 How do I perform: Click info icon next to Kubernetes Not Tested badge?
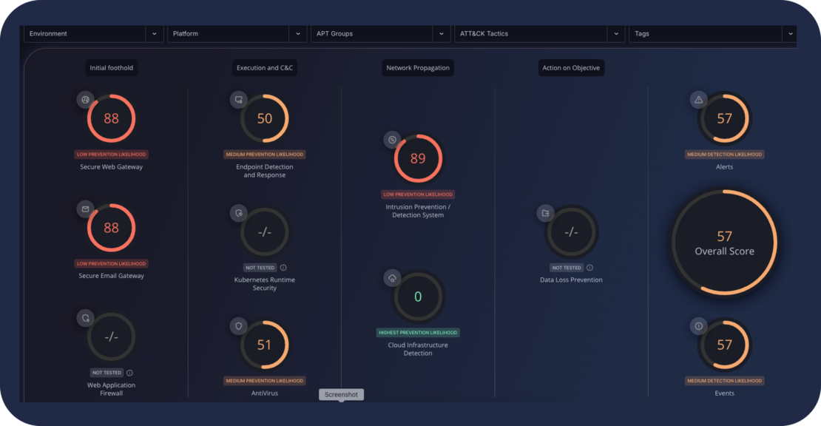coord(283,268)
